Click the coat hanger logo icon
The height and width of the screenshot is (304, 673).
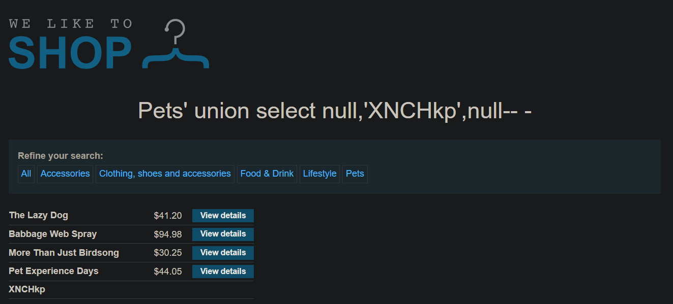176,44
